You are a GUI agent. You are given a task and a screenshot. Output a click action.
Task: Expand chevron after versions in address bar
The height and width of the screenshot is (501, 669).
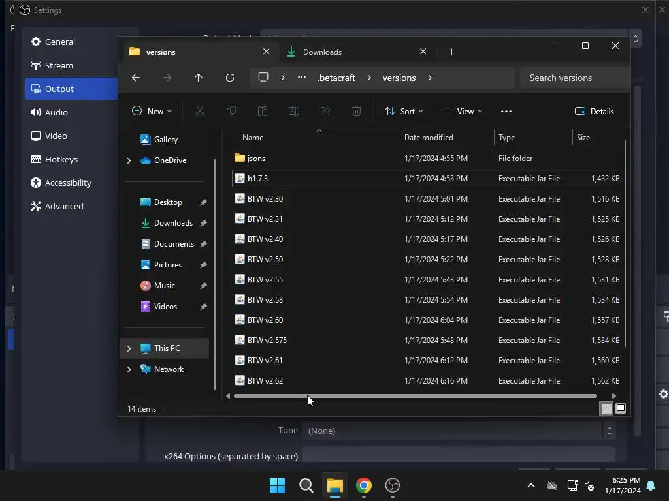point(430,78)
